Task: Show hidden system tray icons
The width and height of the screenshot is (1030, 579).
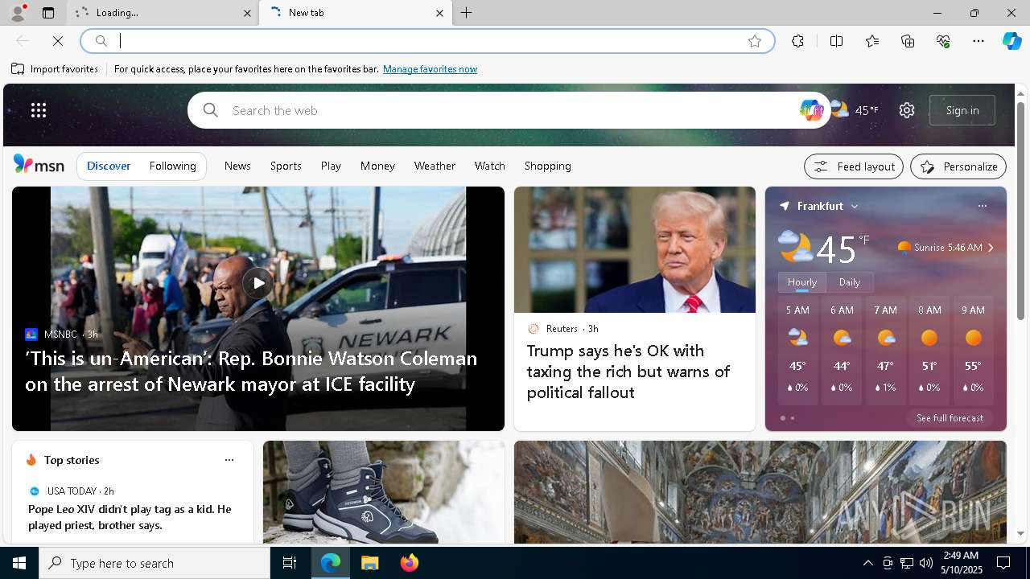Action: [x=867, y=563]
